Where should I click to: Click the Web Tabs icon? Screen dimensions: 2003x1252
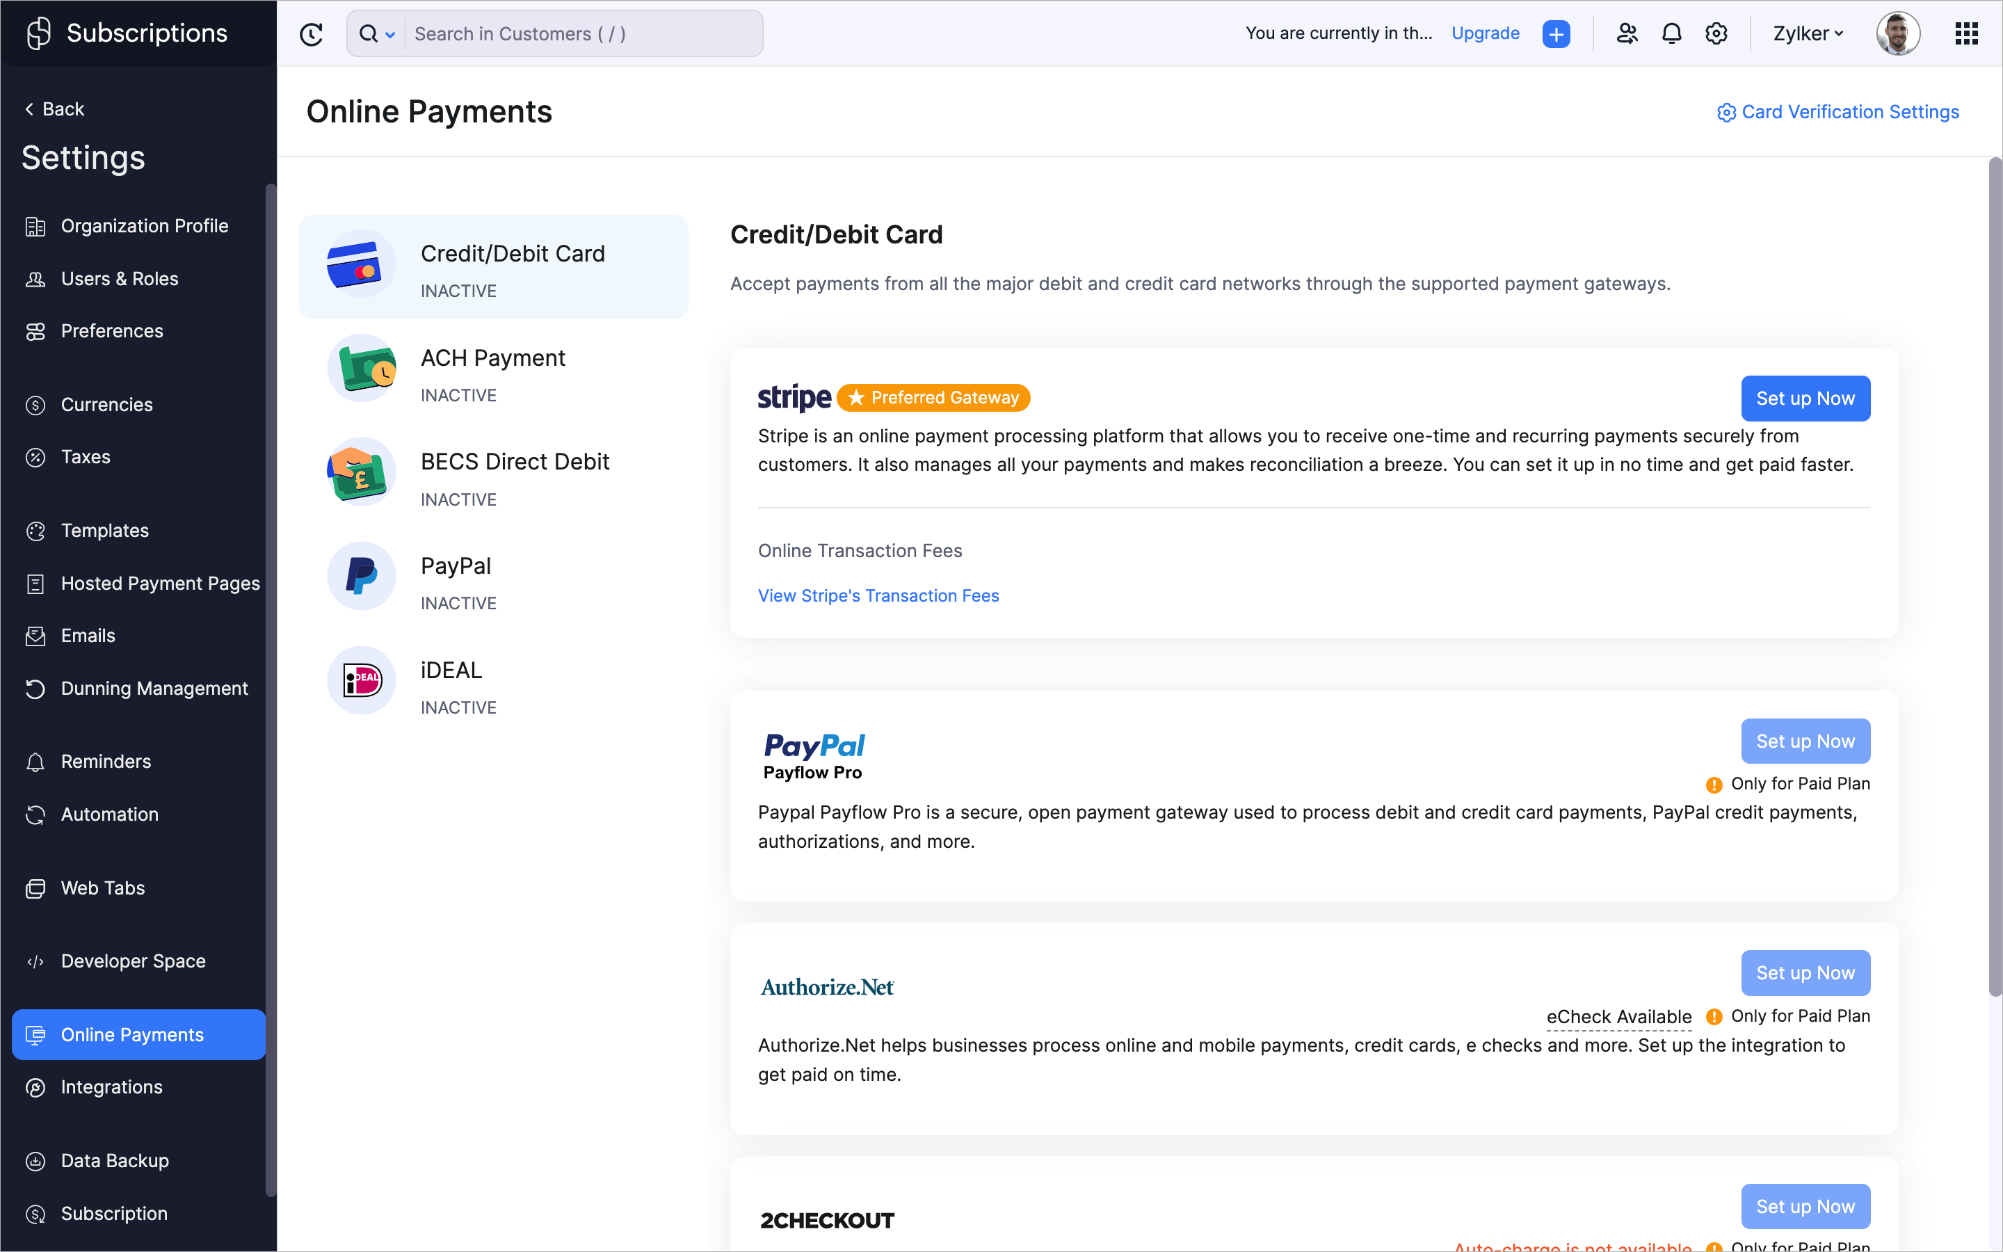35,888
